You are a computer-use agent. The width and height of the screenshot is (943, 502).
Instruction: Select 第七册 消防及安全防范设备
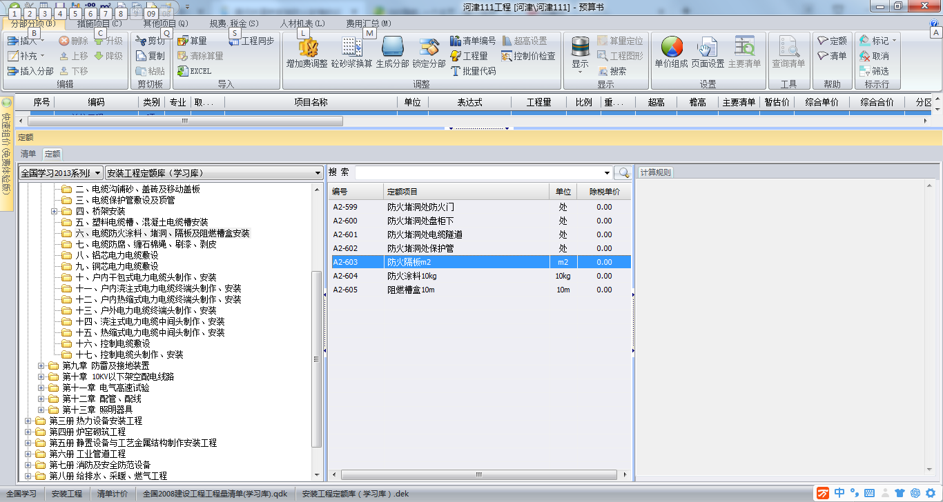(x=99, y=465)
